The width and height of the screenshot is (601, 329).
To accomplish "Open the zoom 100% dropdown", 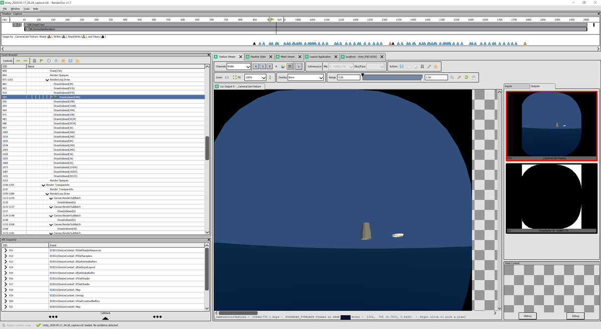I will [255, 78].
